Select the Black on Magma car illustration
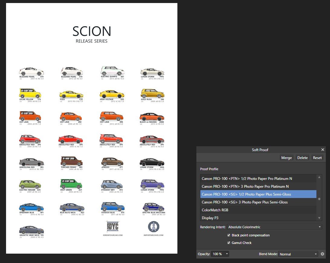The height and width of the screenshot is (263, 330). click(152, 117)
